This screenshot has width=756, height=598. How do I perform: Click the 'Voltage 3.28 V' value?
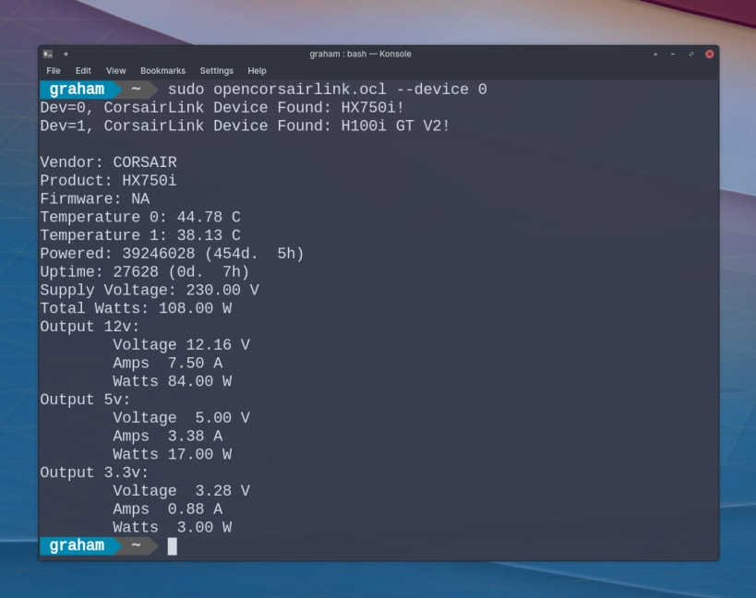point(181,491)
